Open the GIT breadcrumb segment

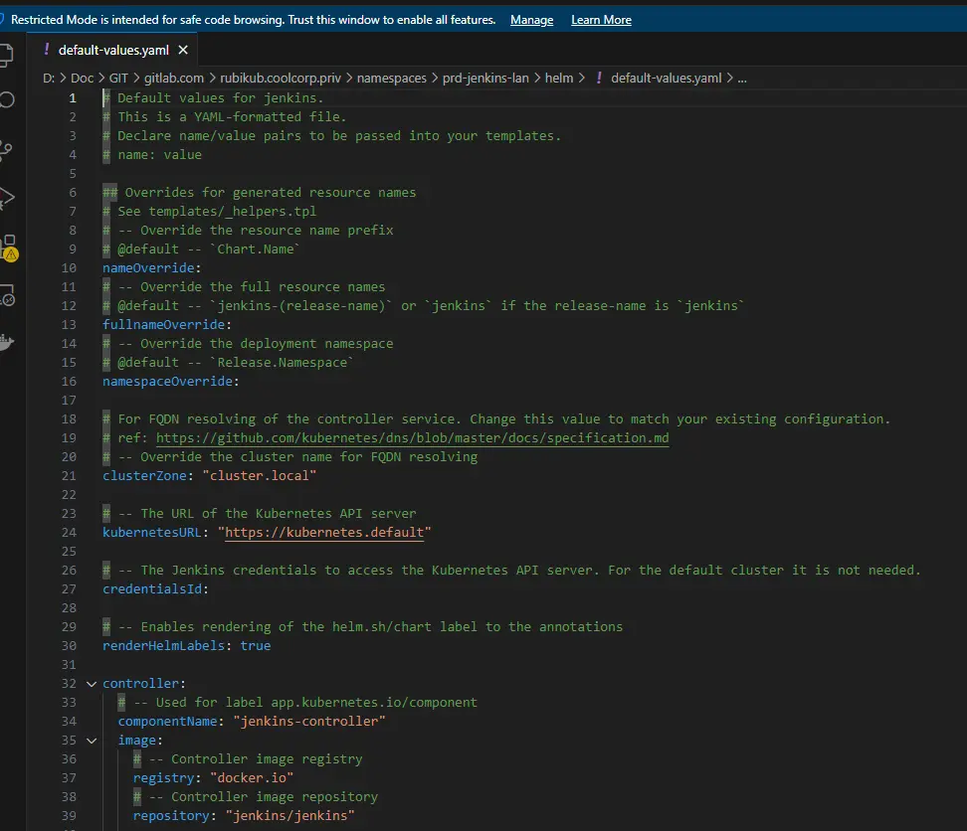118,78
